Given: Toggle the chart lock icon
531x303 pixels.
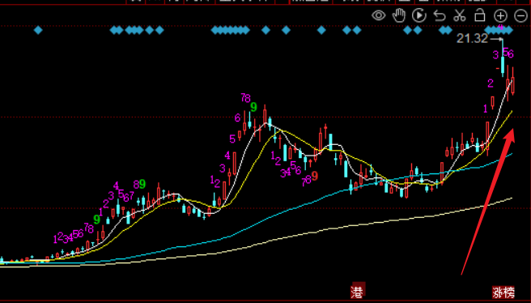Looking at the screenshot, I should click(x=480, y=15).
